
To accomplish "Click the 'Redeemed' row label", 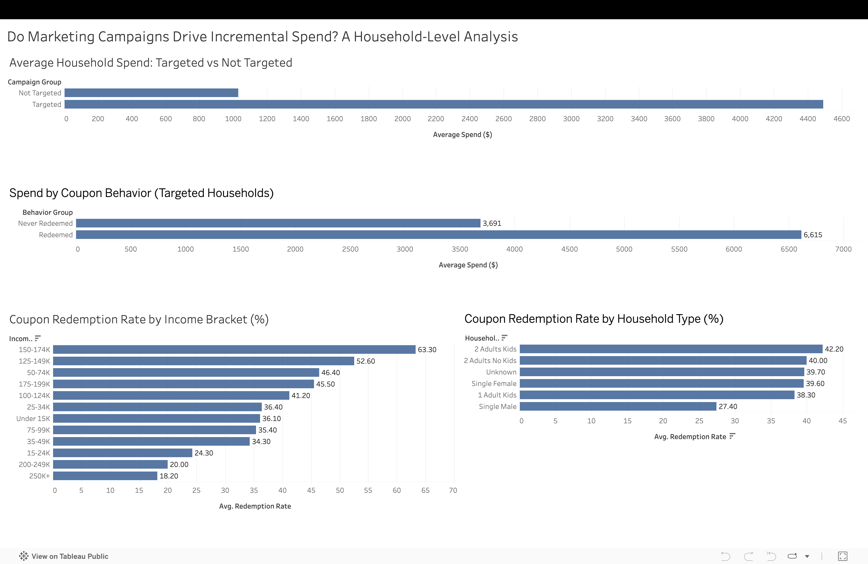I will (x=56, y=235).
